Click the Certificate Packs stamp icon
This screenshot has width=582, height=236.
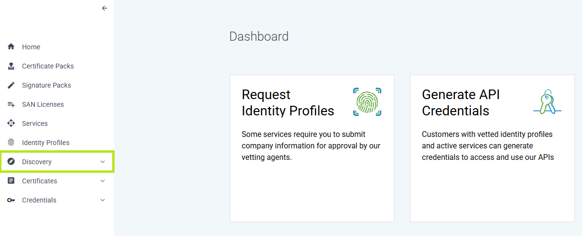[x=11, y=66]
